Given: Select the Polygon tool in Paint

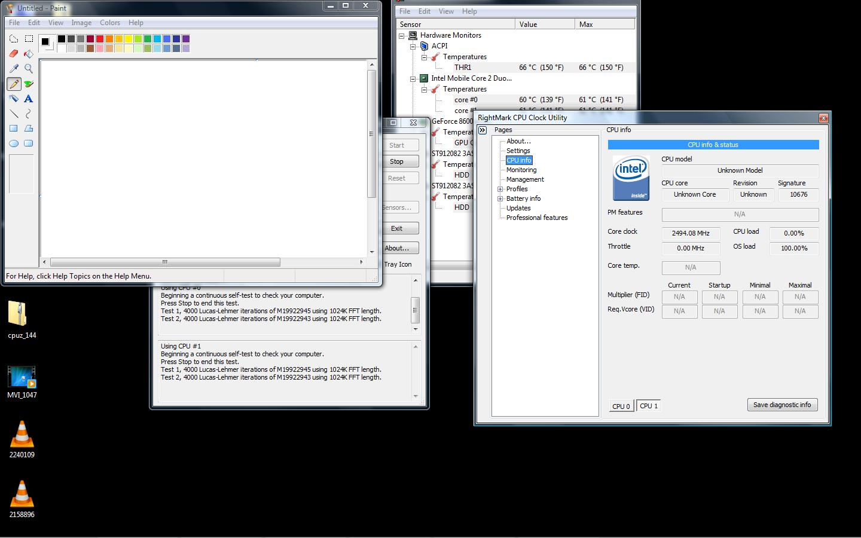Looking at the screenshot, I should coord(29,129).
